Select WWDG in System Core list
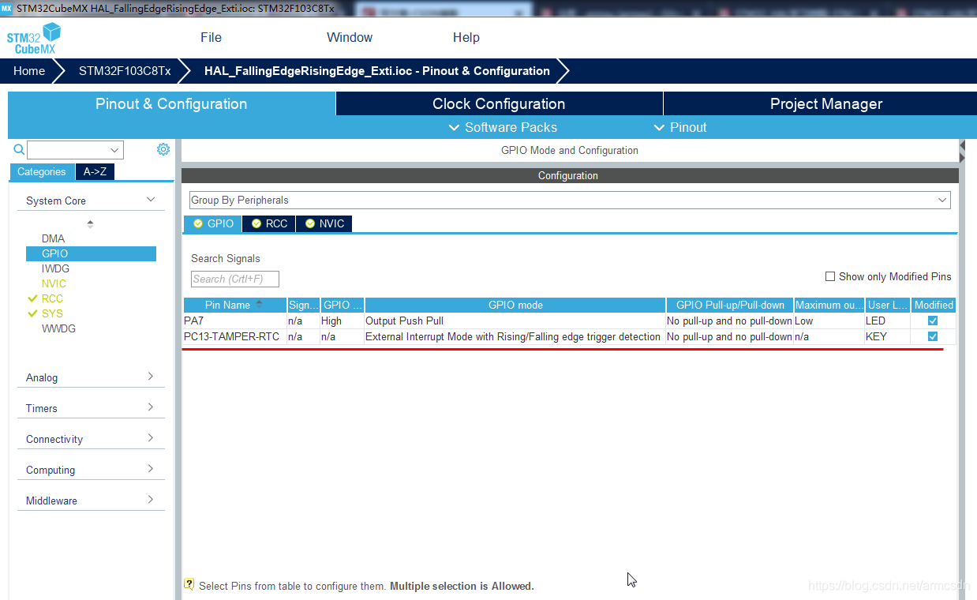 [x=58, y=328]
